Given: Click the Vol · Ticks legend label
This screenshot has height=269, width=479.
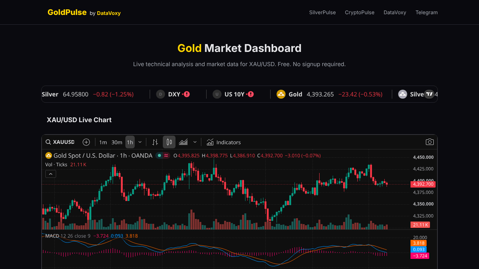Looking at the screenshot, I should click(x=56, y=164).
